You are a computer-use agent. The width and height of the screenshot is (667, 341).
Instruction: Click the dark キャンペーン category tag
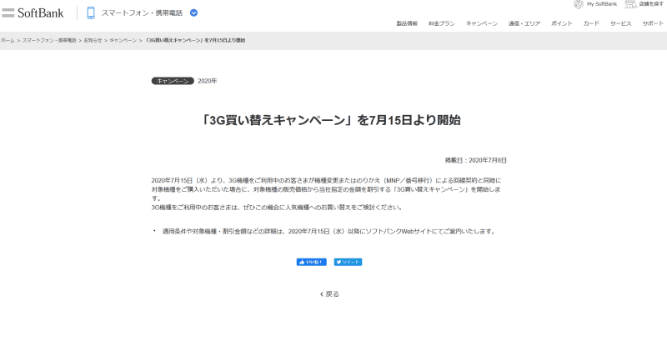click(173, 81)
